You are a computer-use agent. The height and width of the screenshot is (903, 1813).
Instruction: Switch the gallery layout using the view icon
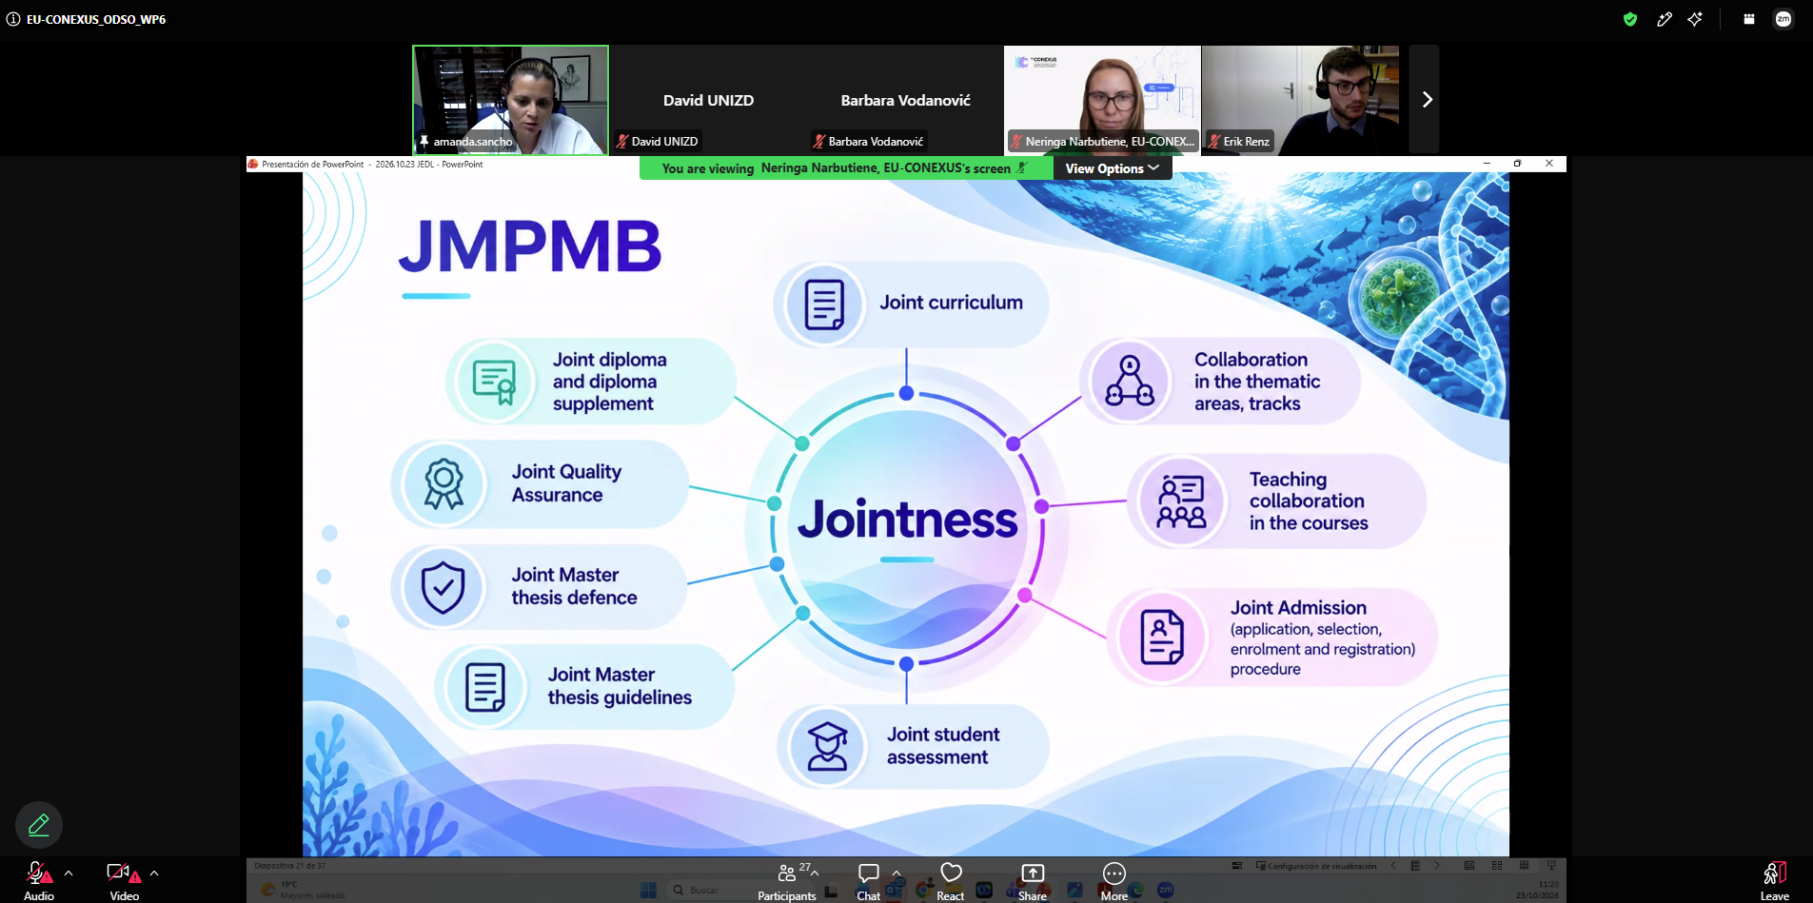point(1748,19)
